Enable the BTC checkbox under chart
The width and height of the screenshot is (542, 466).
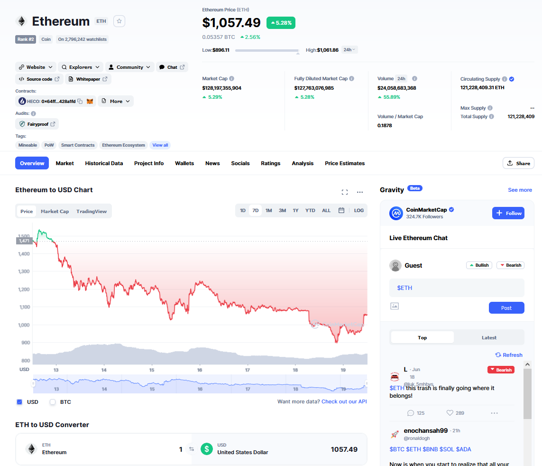tap(53, 402)
